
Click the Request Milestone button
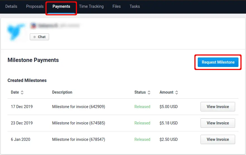coord(218,62)
